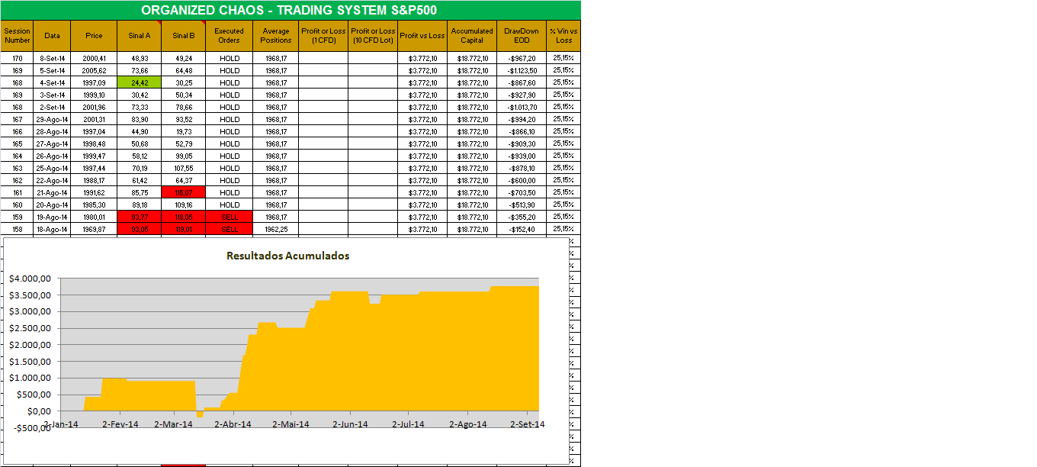Click the drawdown cell -$967,20
The width and height of the screenshot is (1037, 467).
point(522,58)
